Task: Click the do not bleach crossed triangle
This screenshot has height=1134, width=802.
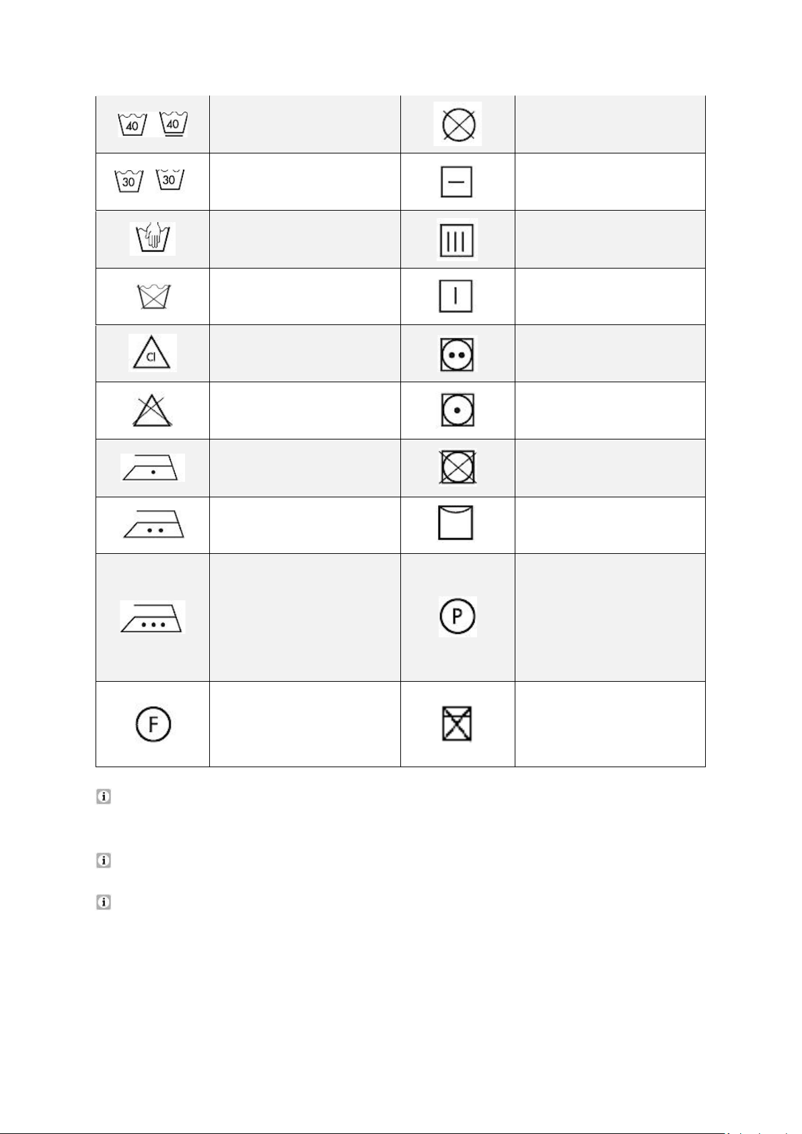Action: 153,411
